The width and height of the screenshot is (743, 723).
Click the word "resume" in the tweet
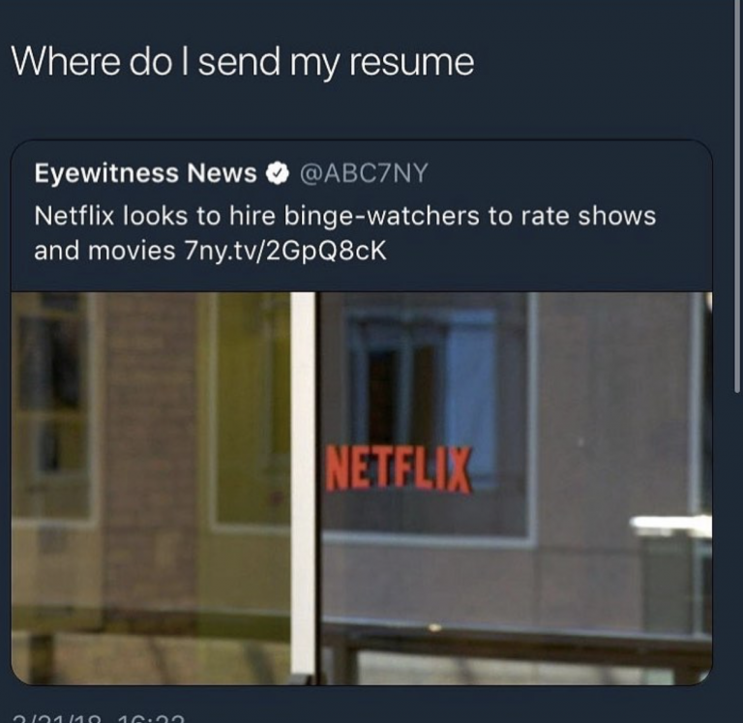(412, 64)
